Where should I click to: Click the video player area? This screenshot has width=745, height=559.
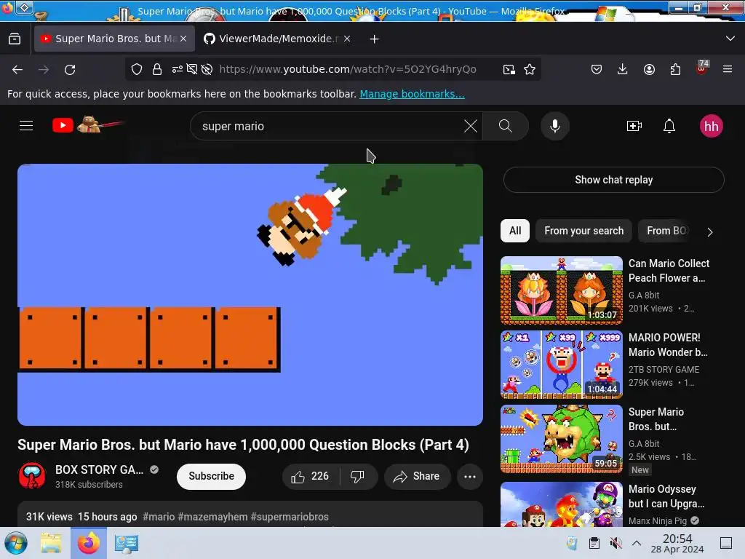click(250, 295)
